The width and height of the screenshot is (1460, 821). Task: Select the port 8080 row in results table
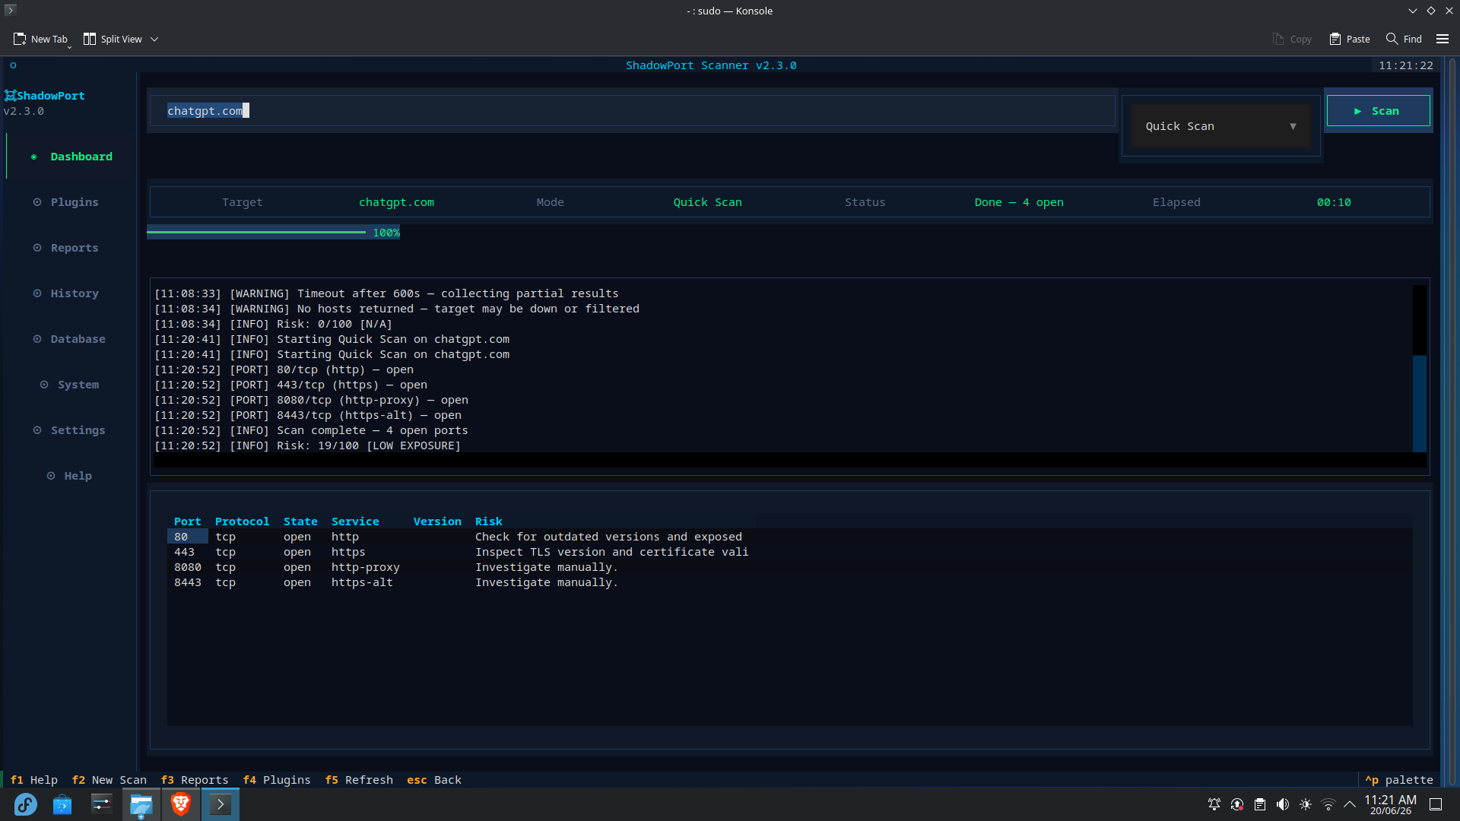(790, 567)
